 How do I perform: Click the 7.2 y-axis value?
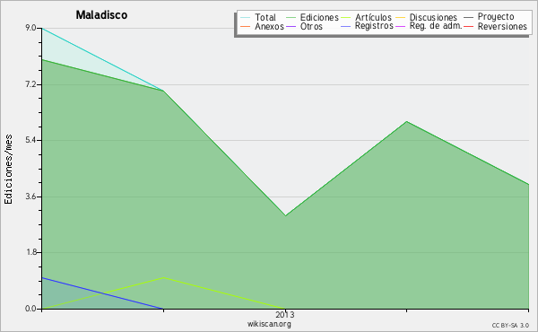coord(30,84)
